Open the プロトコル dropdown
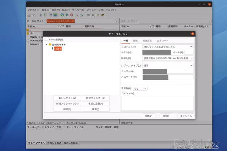The image size is (227, 151). (x=168, y=47)
